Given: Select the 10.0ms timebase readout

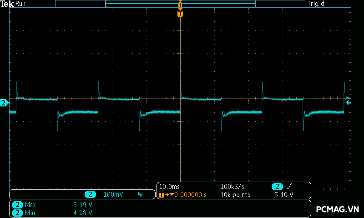Looking at the screenshot, I should 168,187.
